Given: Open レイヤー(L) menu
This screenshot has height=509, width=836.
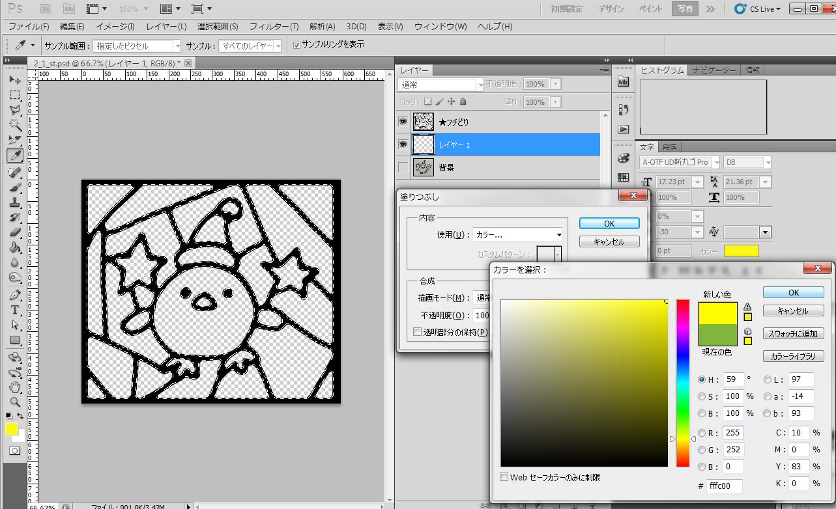Looking at the screenshot, I should click(x=166, y=27).
